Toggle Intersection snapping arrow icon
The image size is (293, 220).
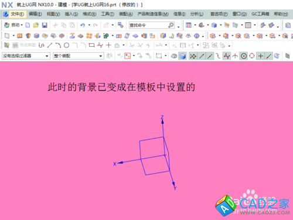(x=235, y=56)
